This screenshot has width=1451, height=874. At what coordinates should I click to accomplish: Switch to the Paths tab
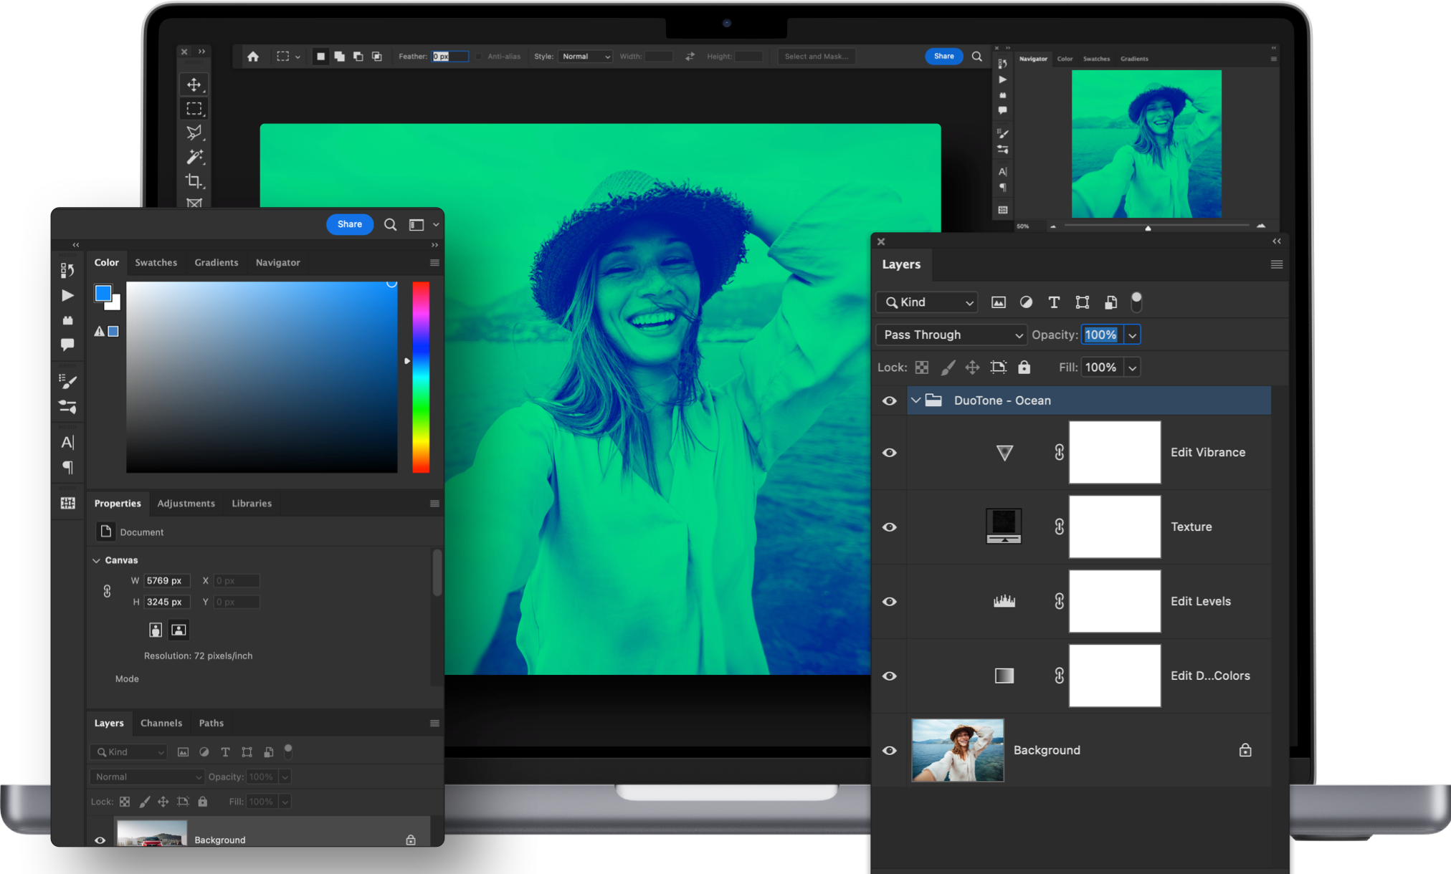[211, 723]
